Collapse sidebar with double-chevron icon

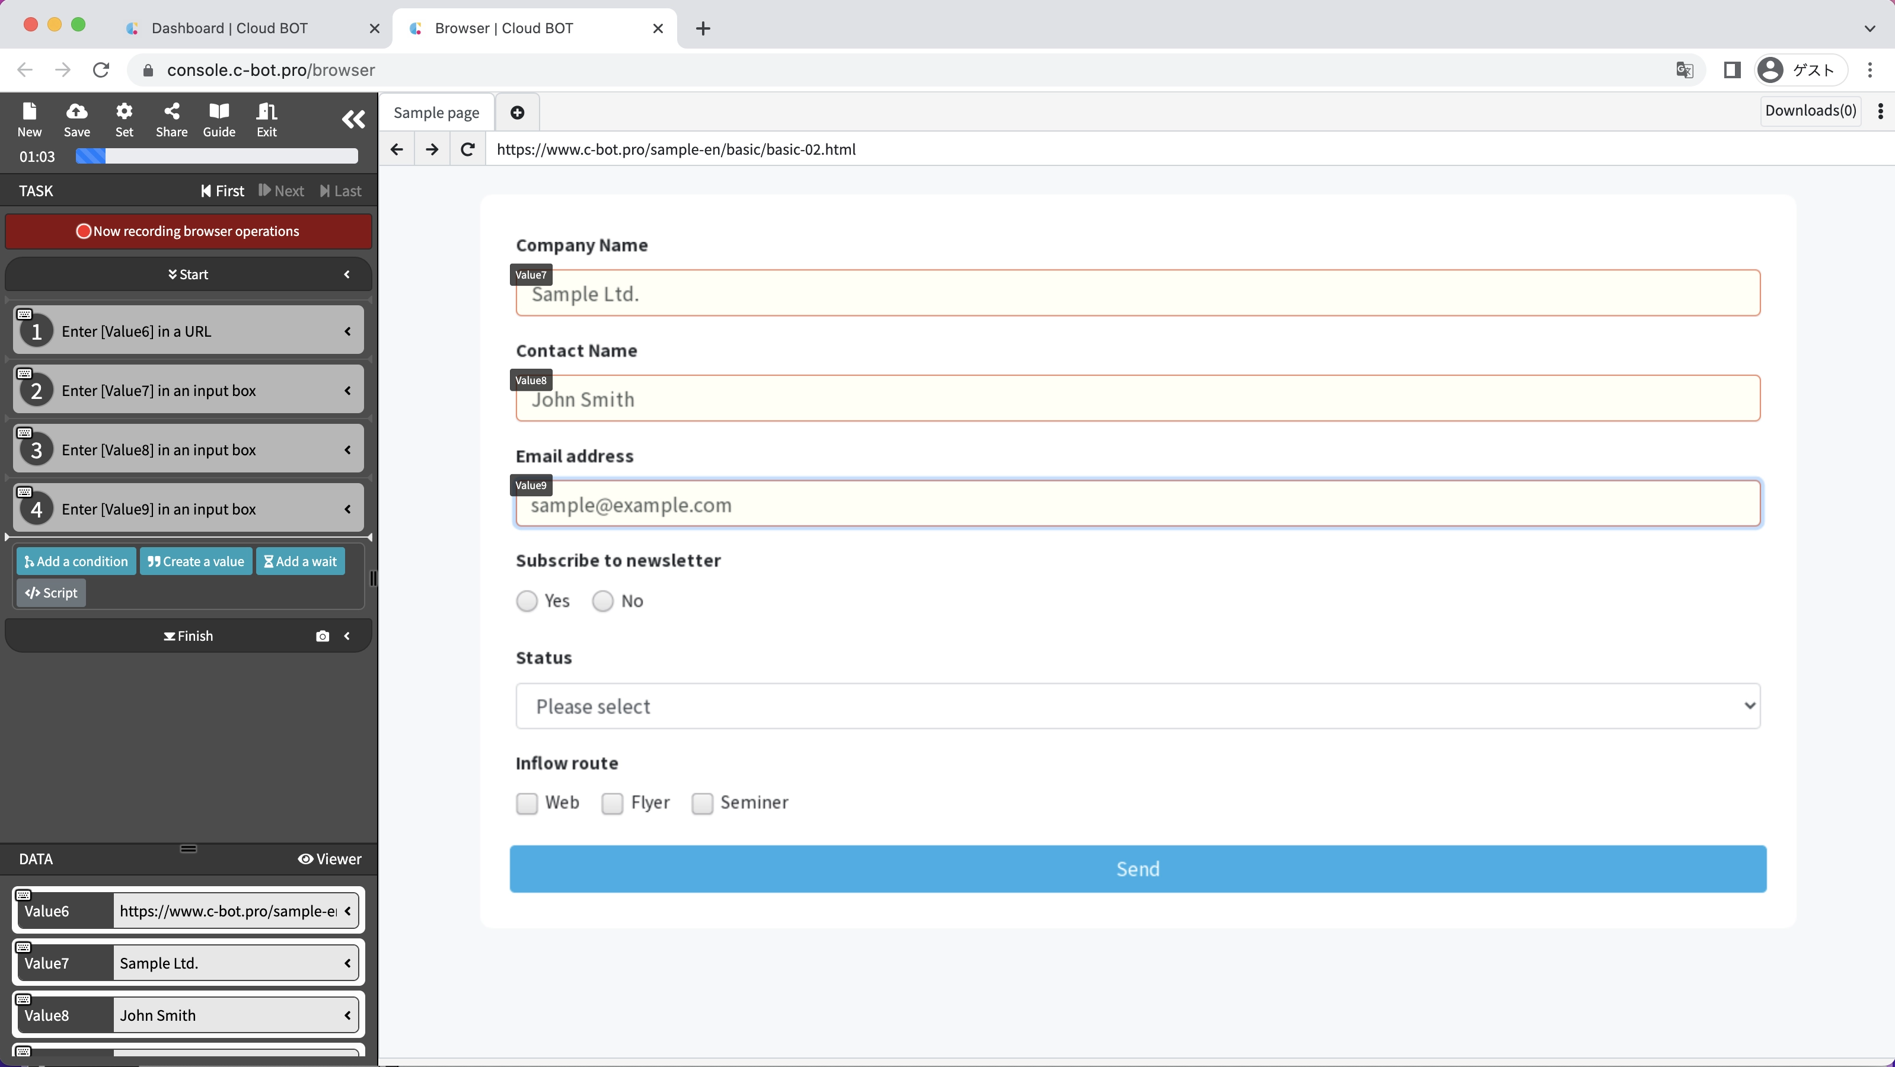point(353,119)
